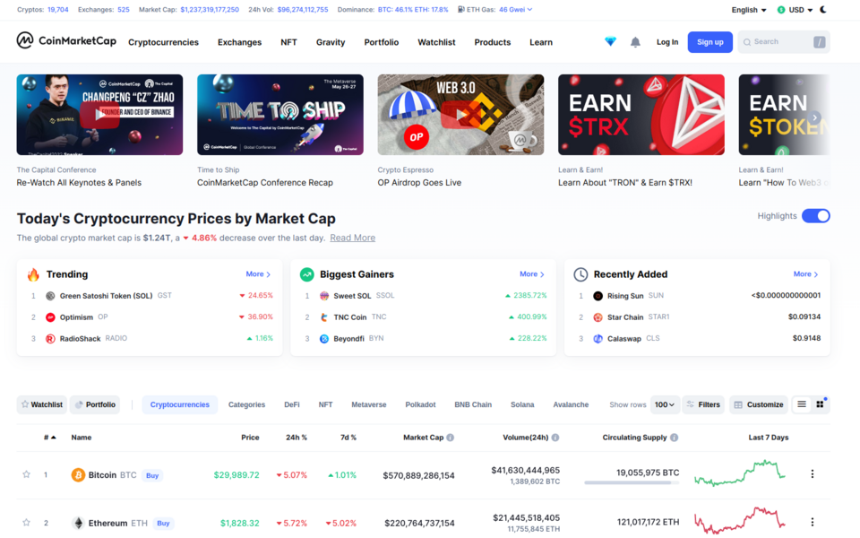This screenshot has height=538, width=860.
Task: Click the Read More link
Action: click(353, 238)
